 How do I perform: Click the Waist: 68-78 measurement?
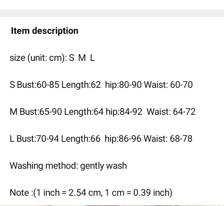pos(168,139)
